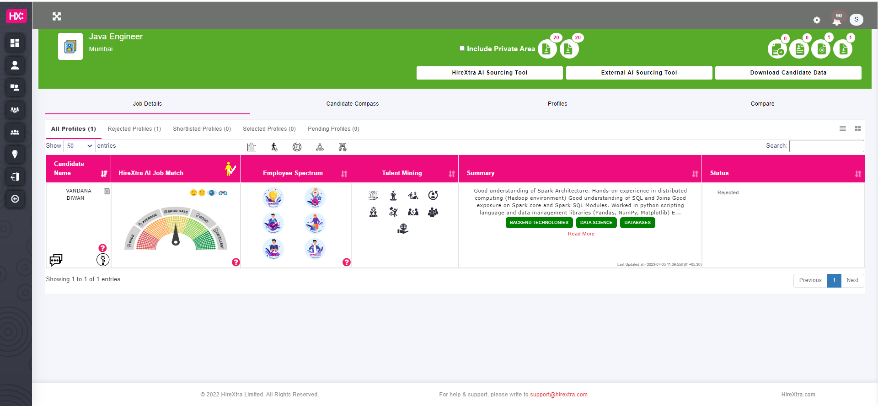Click the circular target toolbar icon

[297, 147]
